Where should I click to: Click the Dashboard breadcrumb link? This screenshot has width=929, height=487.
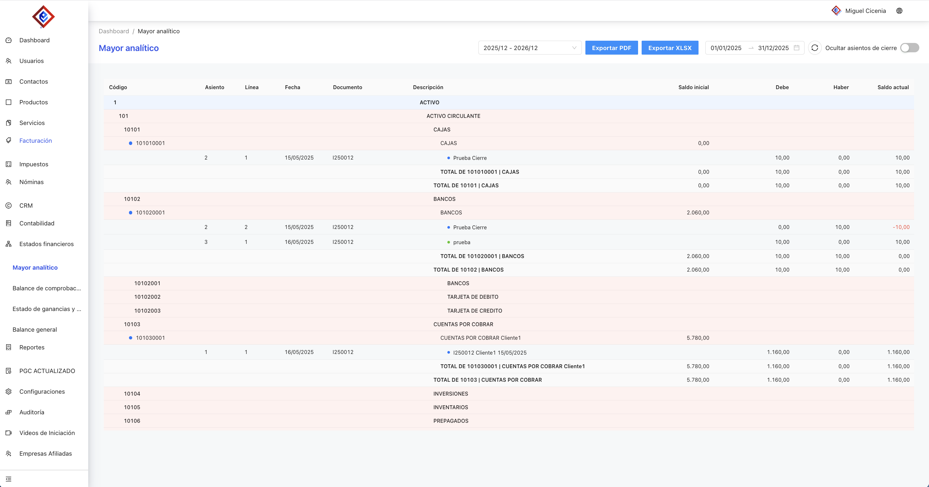coord(113,31)
